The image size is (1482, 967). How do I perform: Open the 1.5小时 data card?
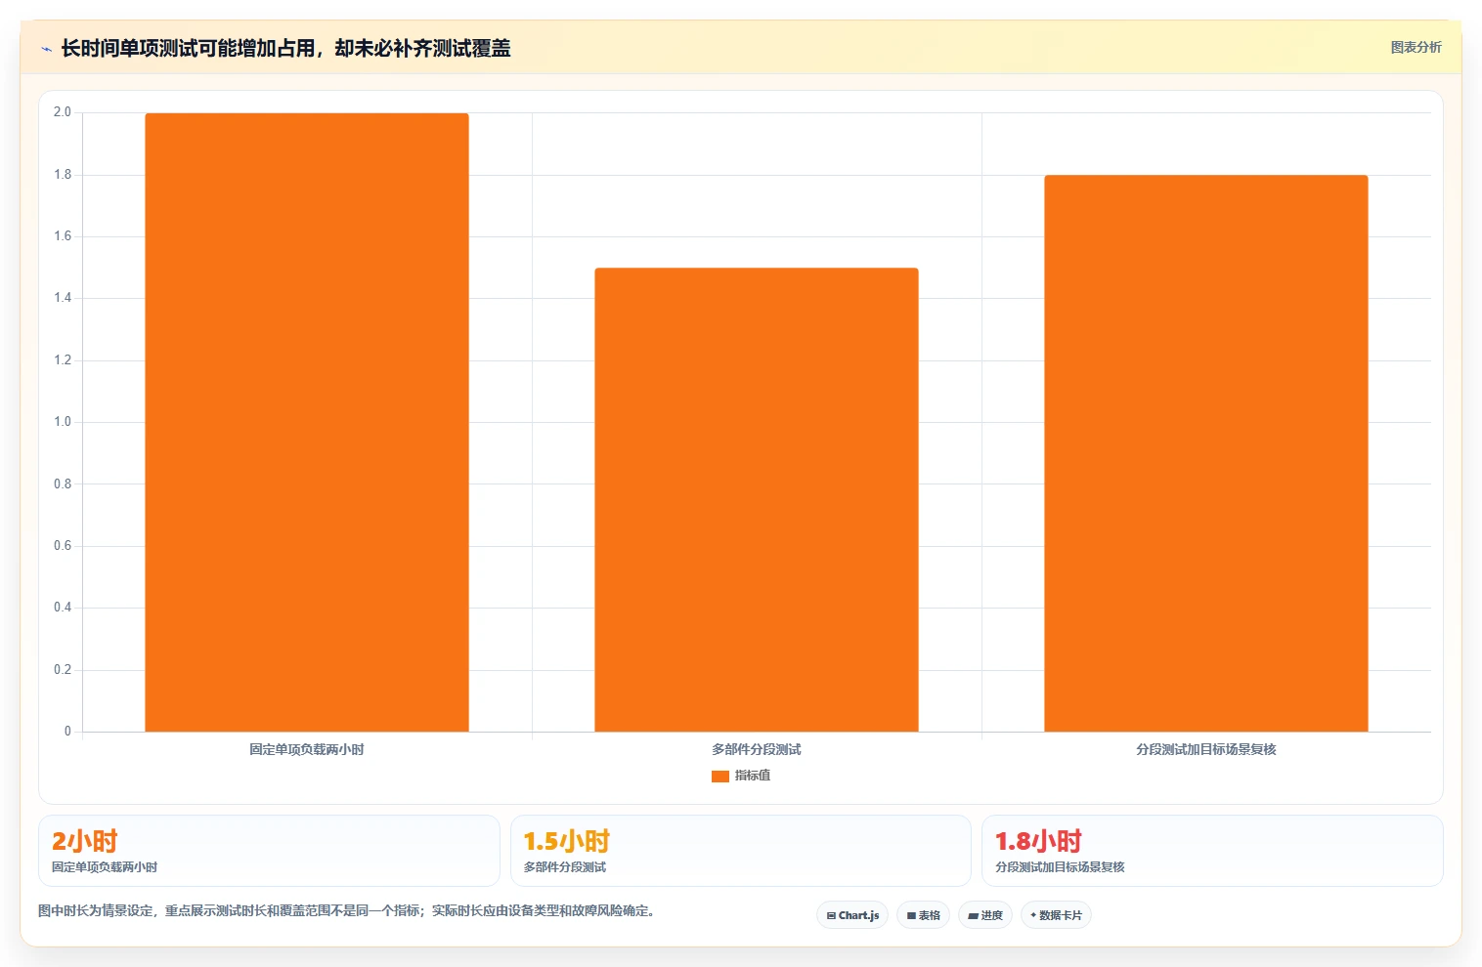(x=740, y=851)
